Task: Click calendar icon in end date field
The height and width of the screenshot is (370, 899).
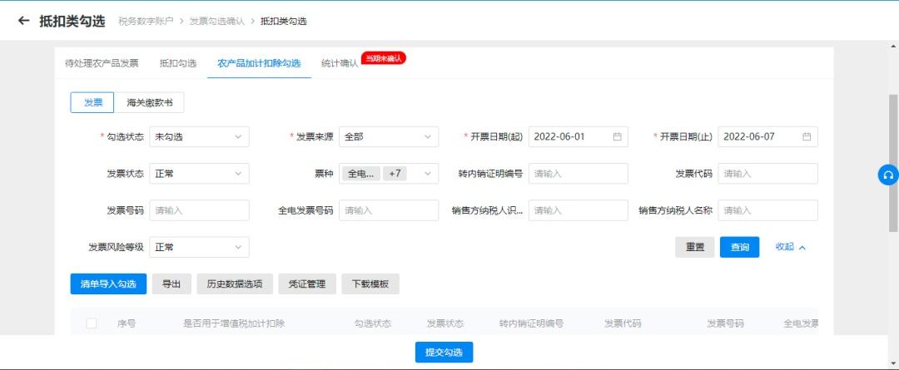Action: pos(806,137)
